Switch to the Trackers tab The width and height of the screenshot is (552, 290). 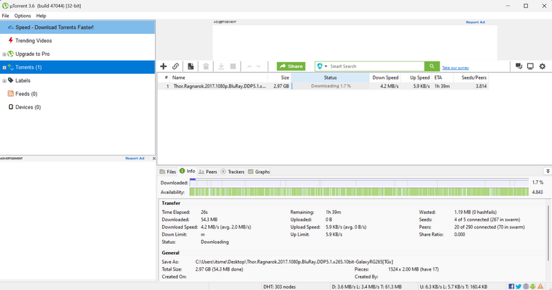click(233, 171)
